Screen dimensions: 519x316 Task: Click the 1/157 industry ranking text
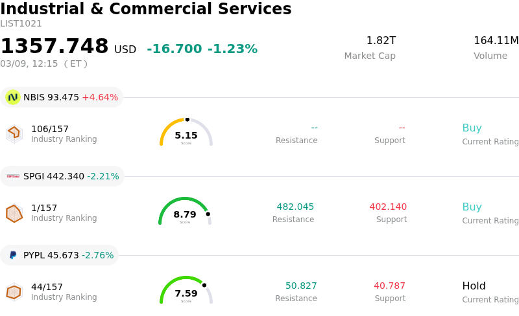click(x=44, y=208)
